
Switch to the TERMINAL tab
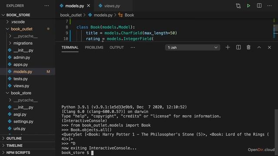(70, 47)
